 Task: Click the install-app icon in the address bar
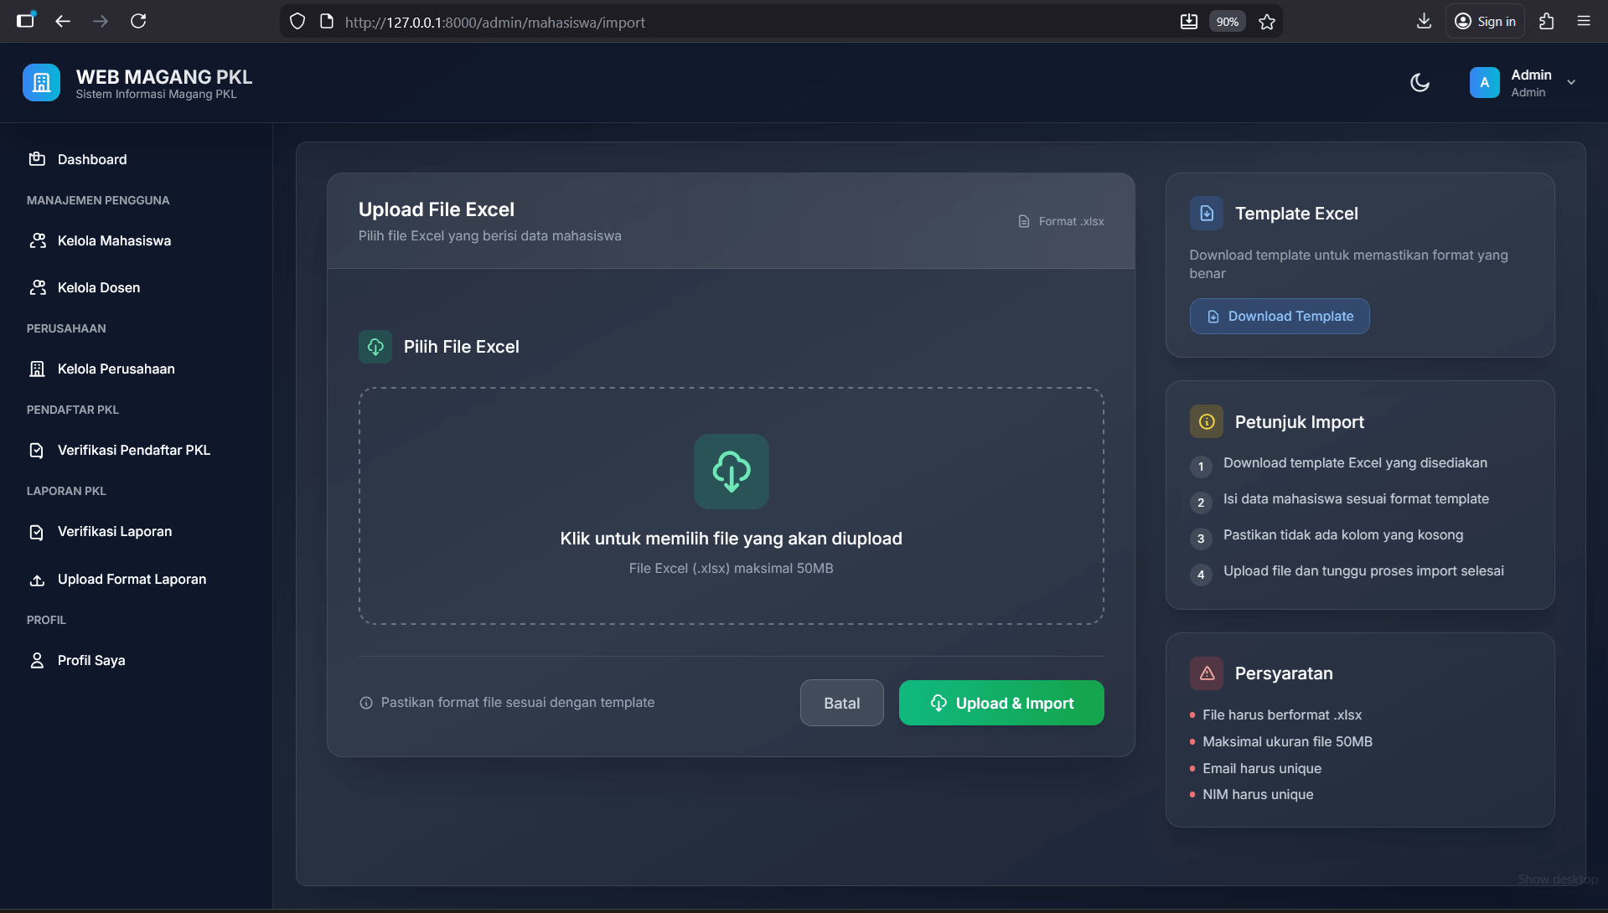click(1189, 22)
